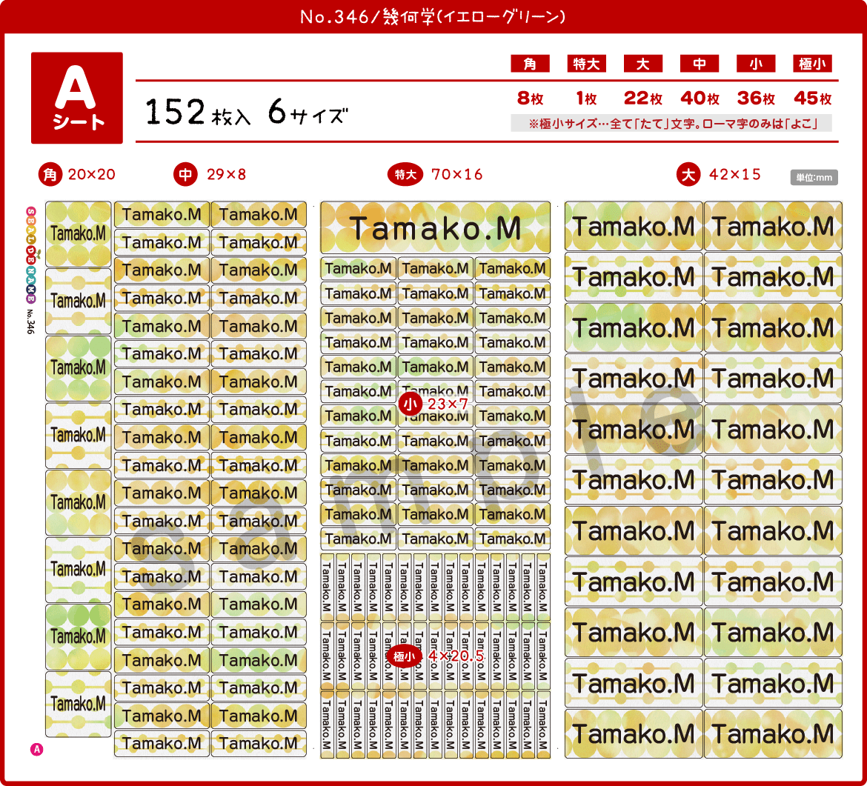Click the round 角 badge beside 20×20
Viewport: 867px width, 786px height.
point(50,175)
